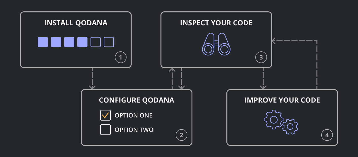Screen dimensions: 358x157
Task: Select the Inspect Your Code title
Action: (216, 23)
